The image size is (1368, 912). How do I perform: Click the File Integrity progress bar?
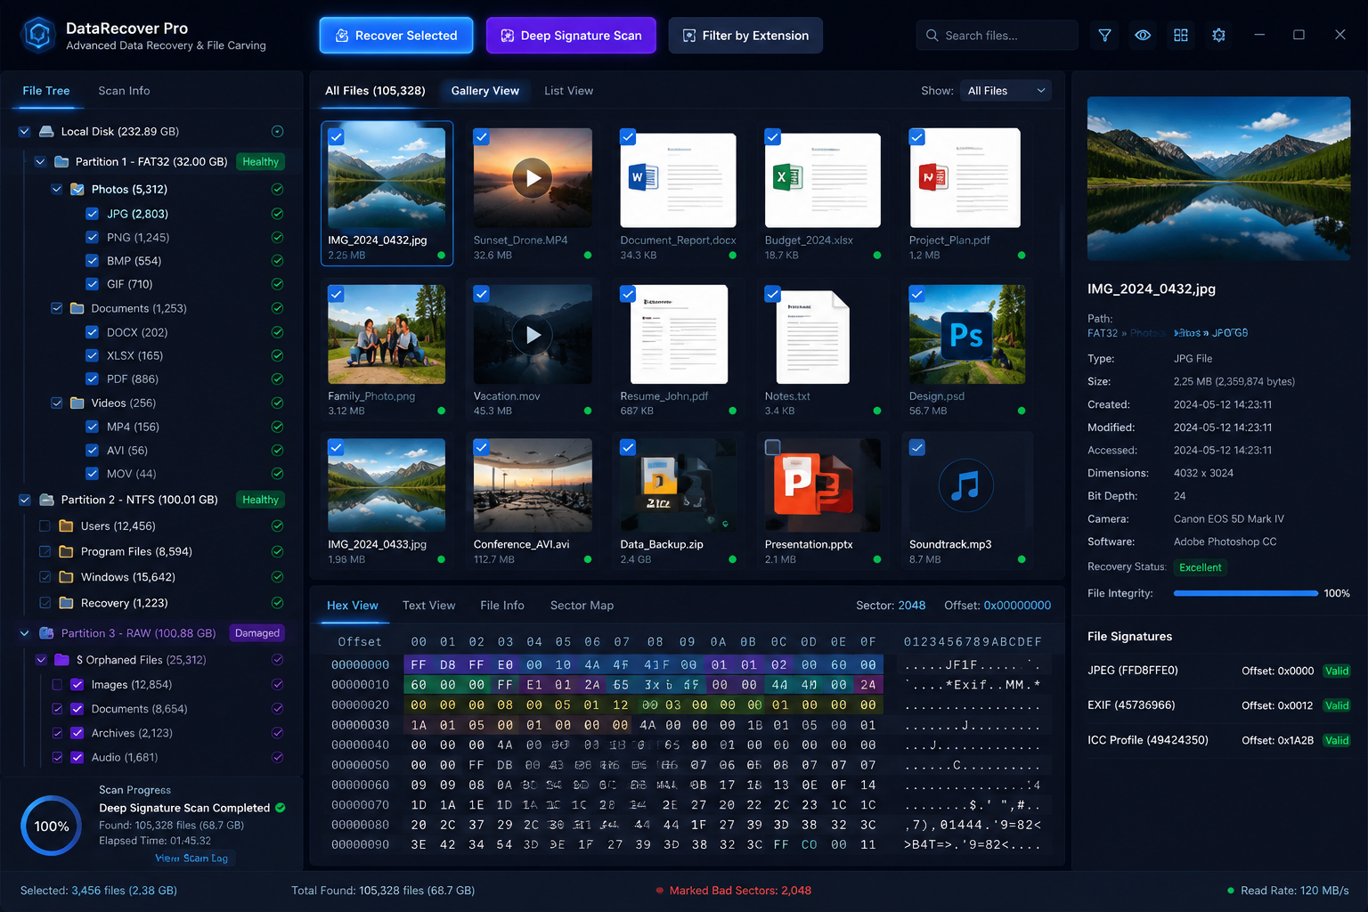pos(1245,593)
